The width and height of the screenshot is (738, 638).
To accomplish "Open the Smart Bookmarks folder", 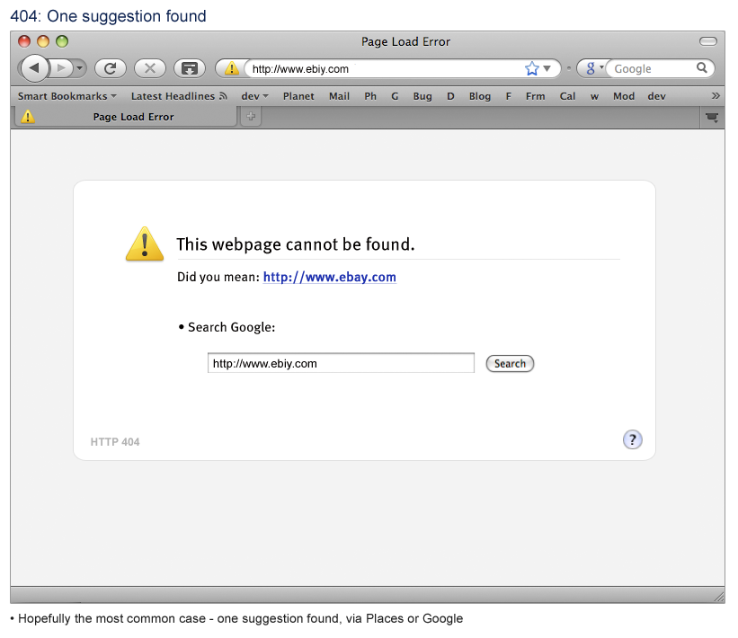I will coord(67,96).
